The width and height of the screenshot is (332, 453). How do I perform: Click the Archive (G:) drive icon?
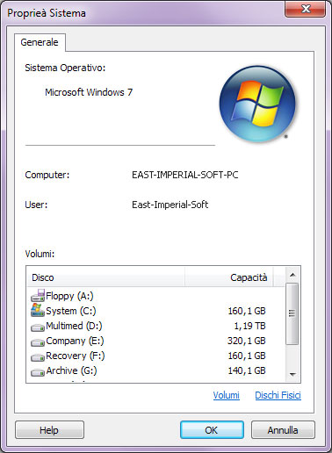[38, 372]
